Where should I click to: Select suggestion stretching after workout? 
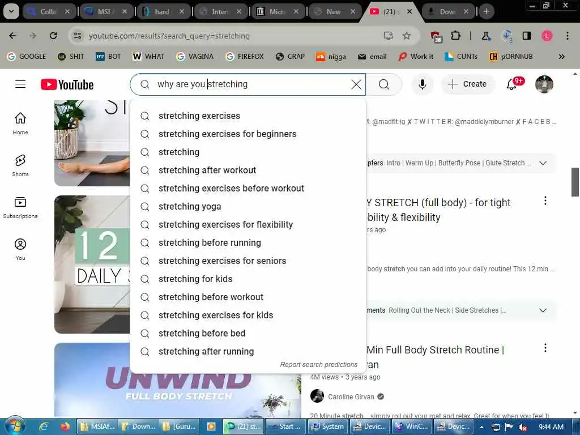[248, 170]
